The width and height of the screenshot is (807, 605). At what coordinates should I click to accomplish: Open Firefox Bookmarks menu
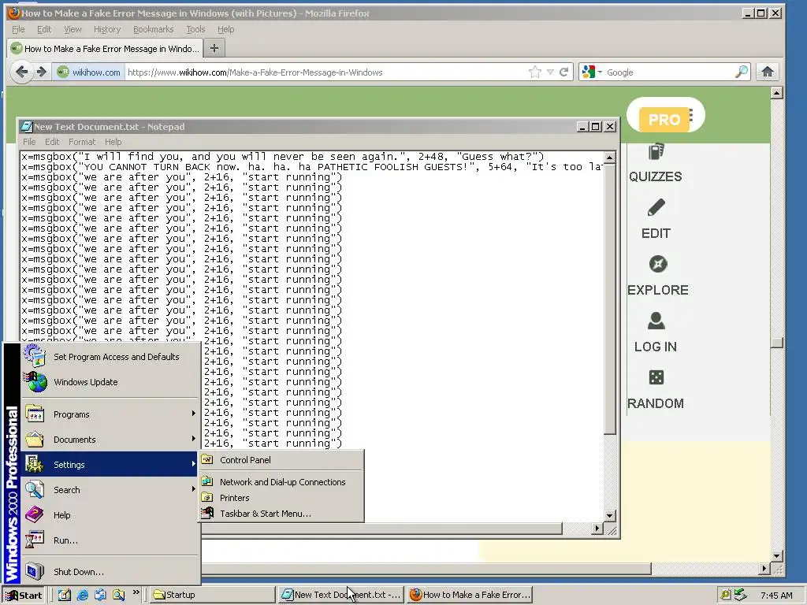(154, 29)
